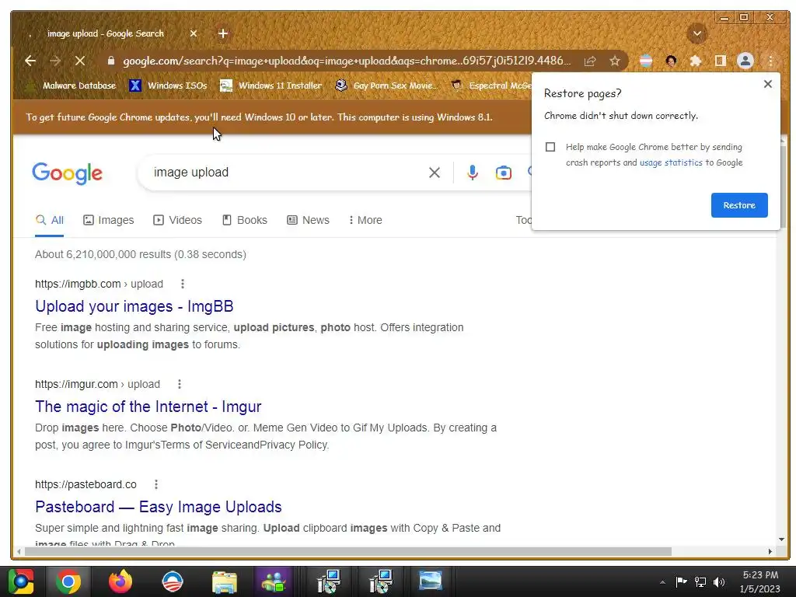Open the picture viewer taskbar icon
The width and height of the screenshot is (796, 597).
click(x=430, y=581)
